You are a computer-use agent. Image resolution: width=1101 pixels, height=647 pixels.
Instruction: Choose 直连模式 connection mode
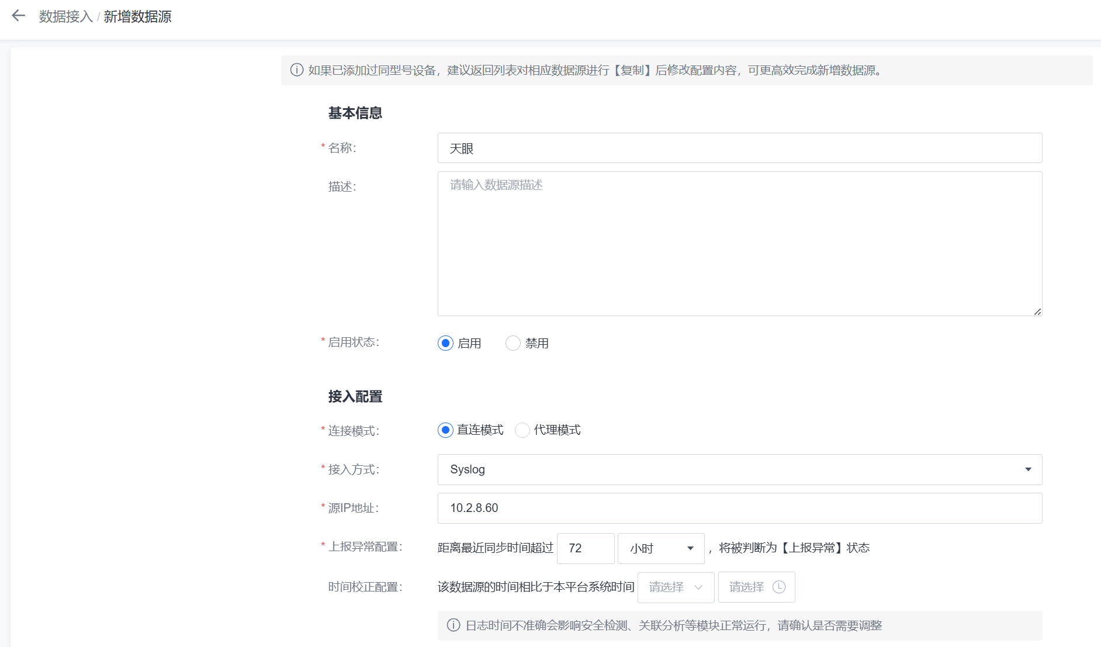[x=445, y=430]
